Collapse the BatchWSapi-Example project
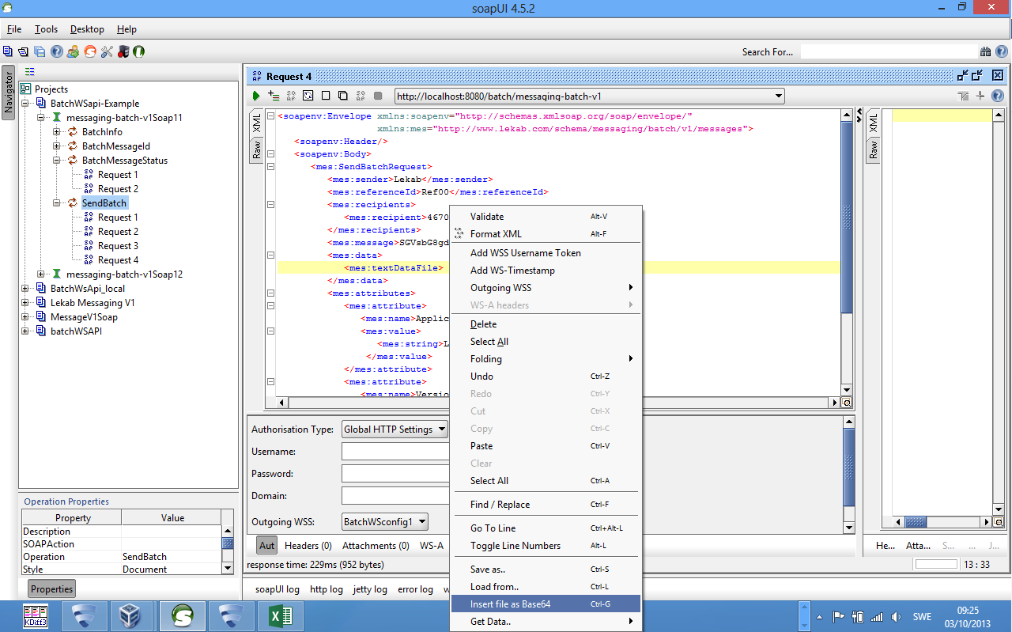 pyautogui.click(x=25, y=104)
